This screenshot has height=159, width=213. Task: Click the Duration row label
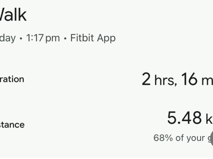pyautogui.click(x=12, y=79)
